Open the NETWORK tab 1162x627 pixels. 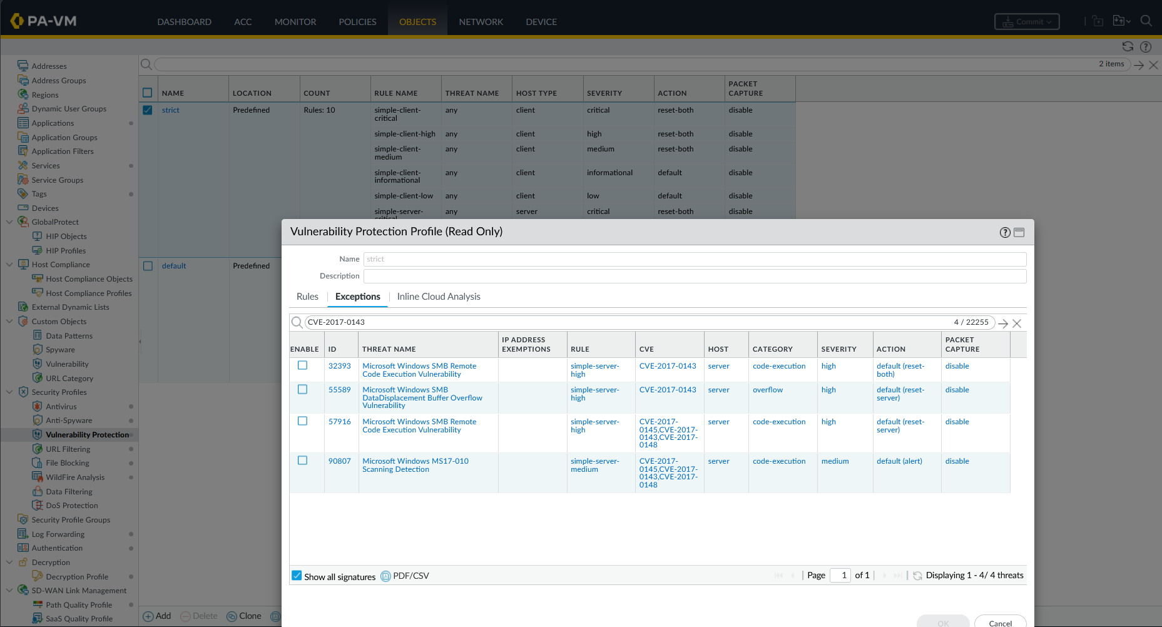point(481,22)
